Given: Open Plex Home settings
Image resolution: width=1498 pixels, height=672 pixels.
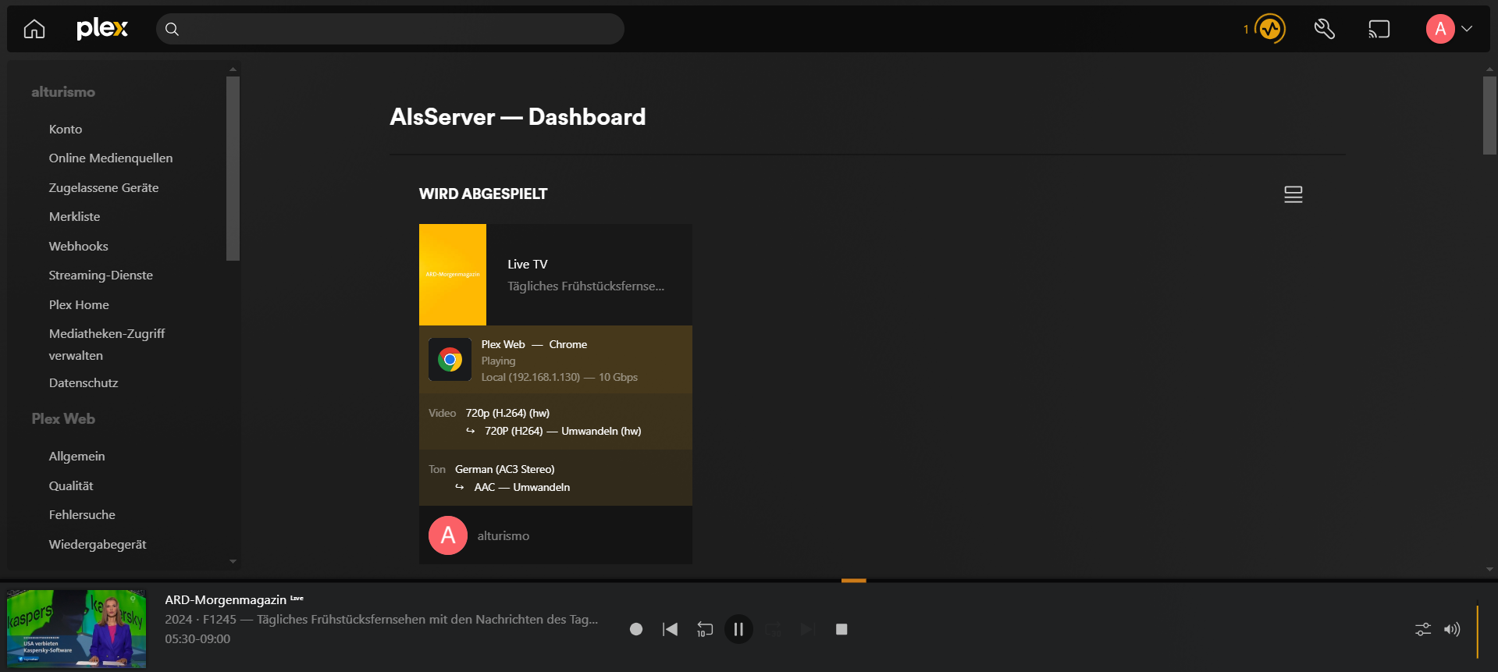Looking at the screenshot, I should [79, 304].
